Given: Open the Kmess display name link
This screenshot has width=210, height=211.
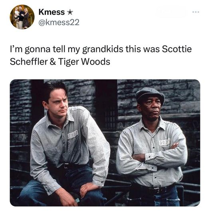Looking at the screenshot, I should coord(52,12).
